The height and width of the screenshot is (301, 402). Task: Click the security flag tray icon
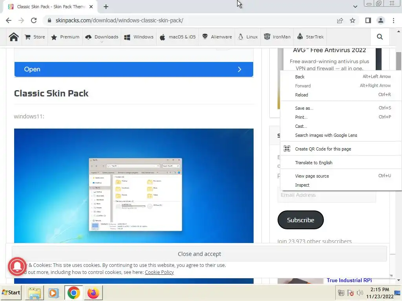point(351,293)
